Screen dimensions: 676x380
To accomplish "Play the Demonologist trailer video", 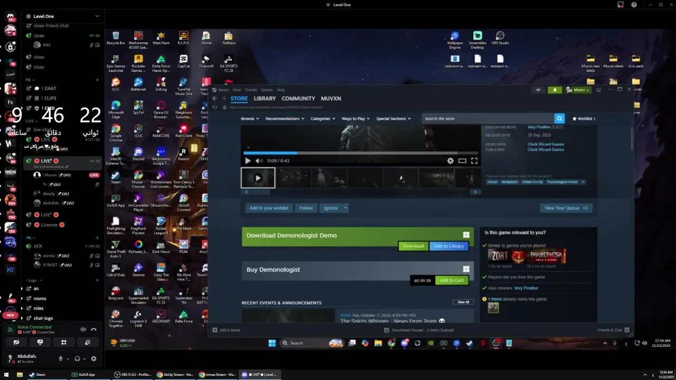I will (x=248, y=161).
